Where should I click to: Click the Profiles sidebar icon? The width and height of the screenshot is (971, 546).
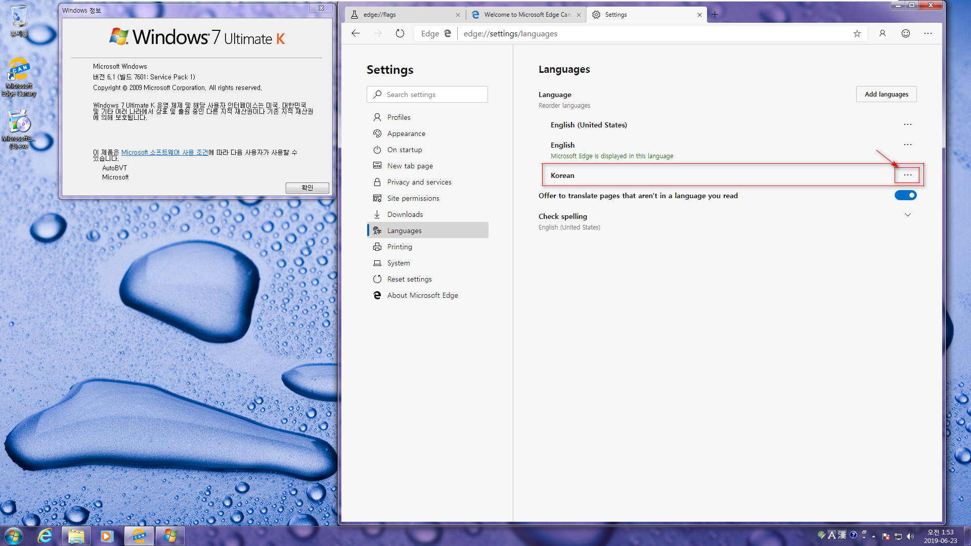(377, 117)
